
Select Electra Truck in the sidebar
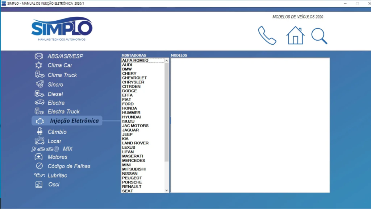pos(64,111)
